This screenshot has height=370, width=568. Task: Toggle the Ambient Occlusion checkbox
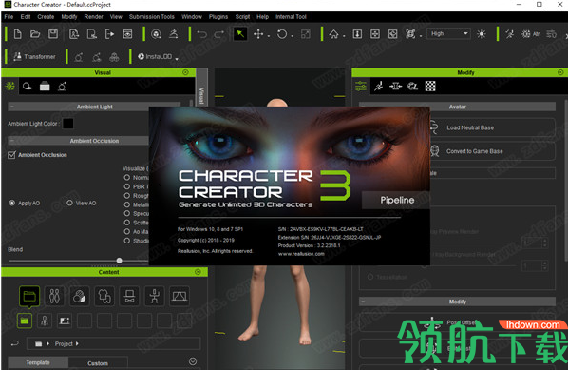pyautogui.click(x=11, y=155)
